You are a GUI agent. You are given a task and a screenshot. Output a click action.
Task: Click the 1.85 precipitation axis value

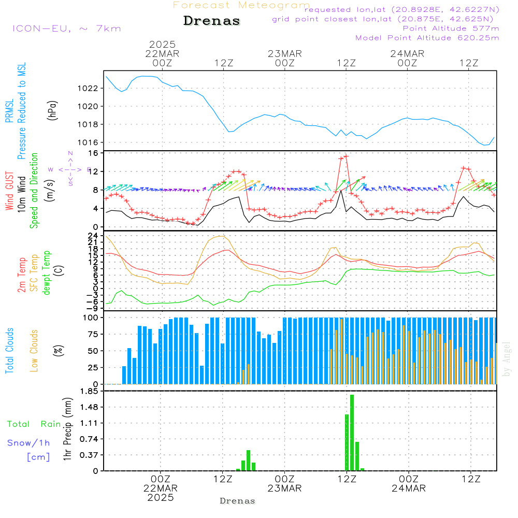tap(89, 392)
